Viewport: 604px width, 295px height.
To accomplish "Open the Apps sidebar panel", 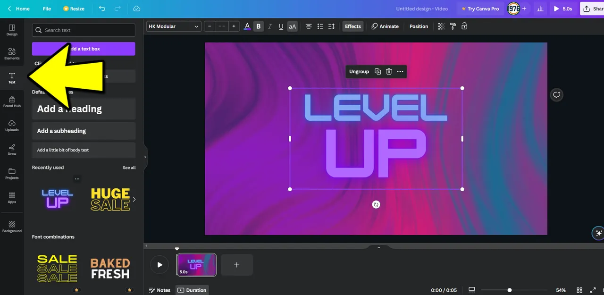I will 12,198.
